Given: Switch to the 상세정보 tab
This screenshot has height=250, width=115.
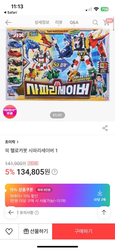Looking at the screenshot, I should (42, 22).
